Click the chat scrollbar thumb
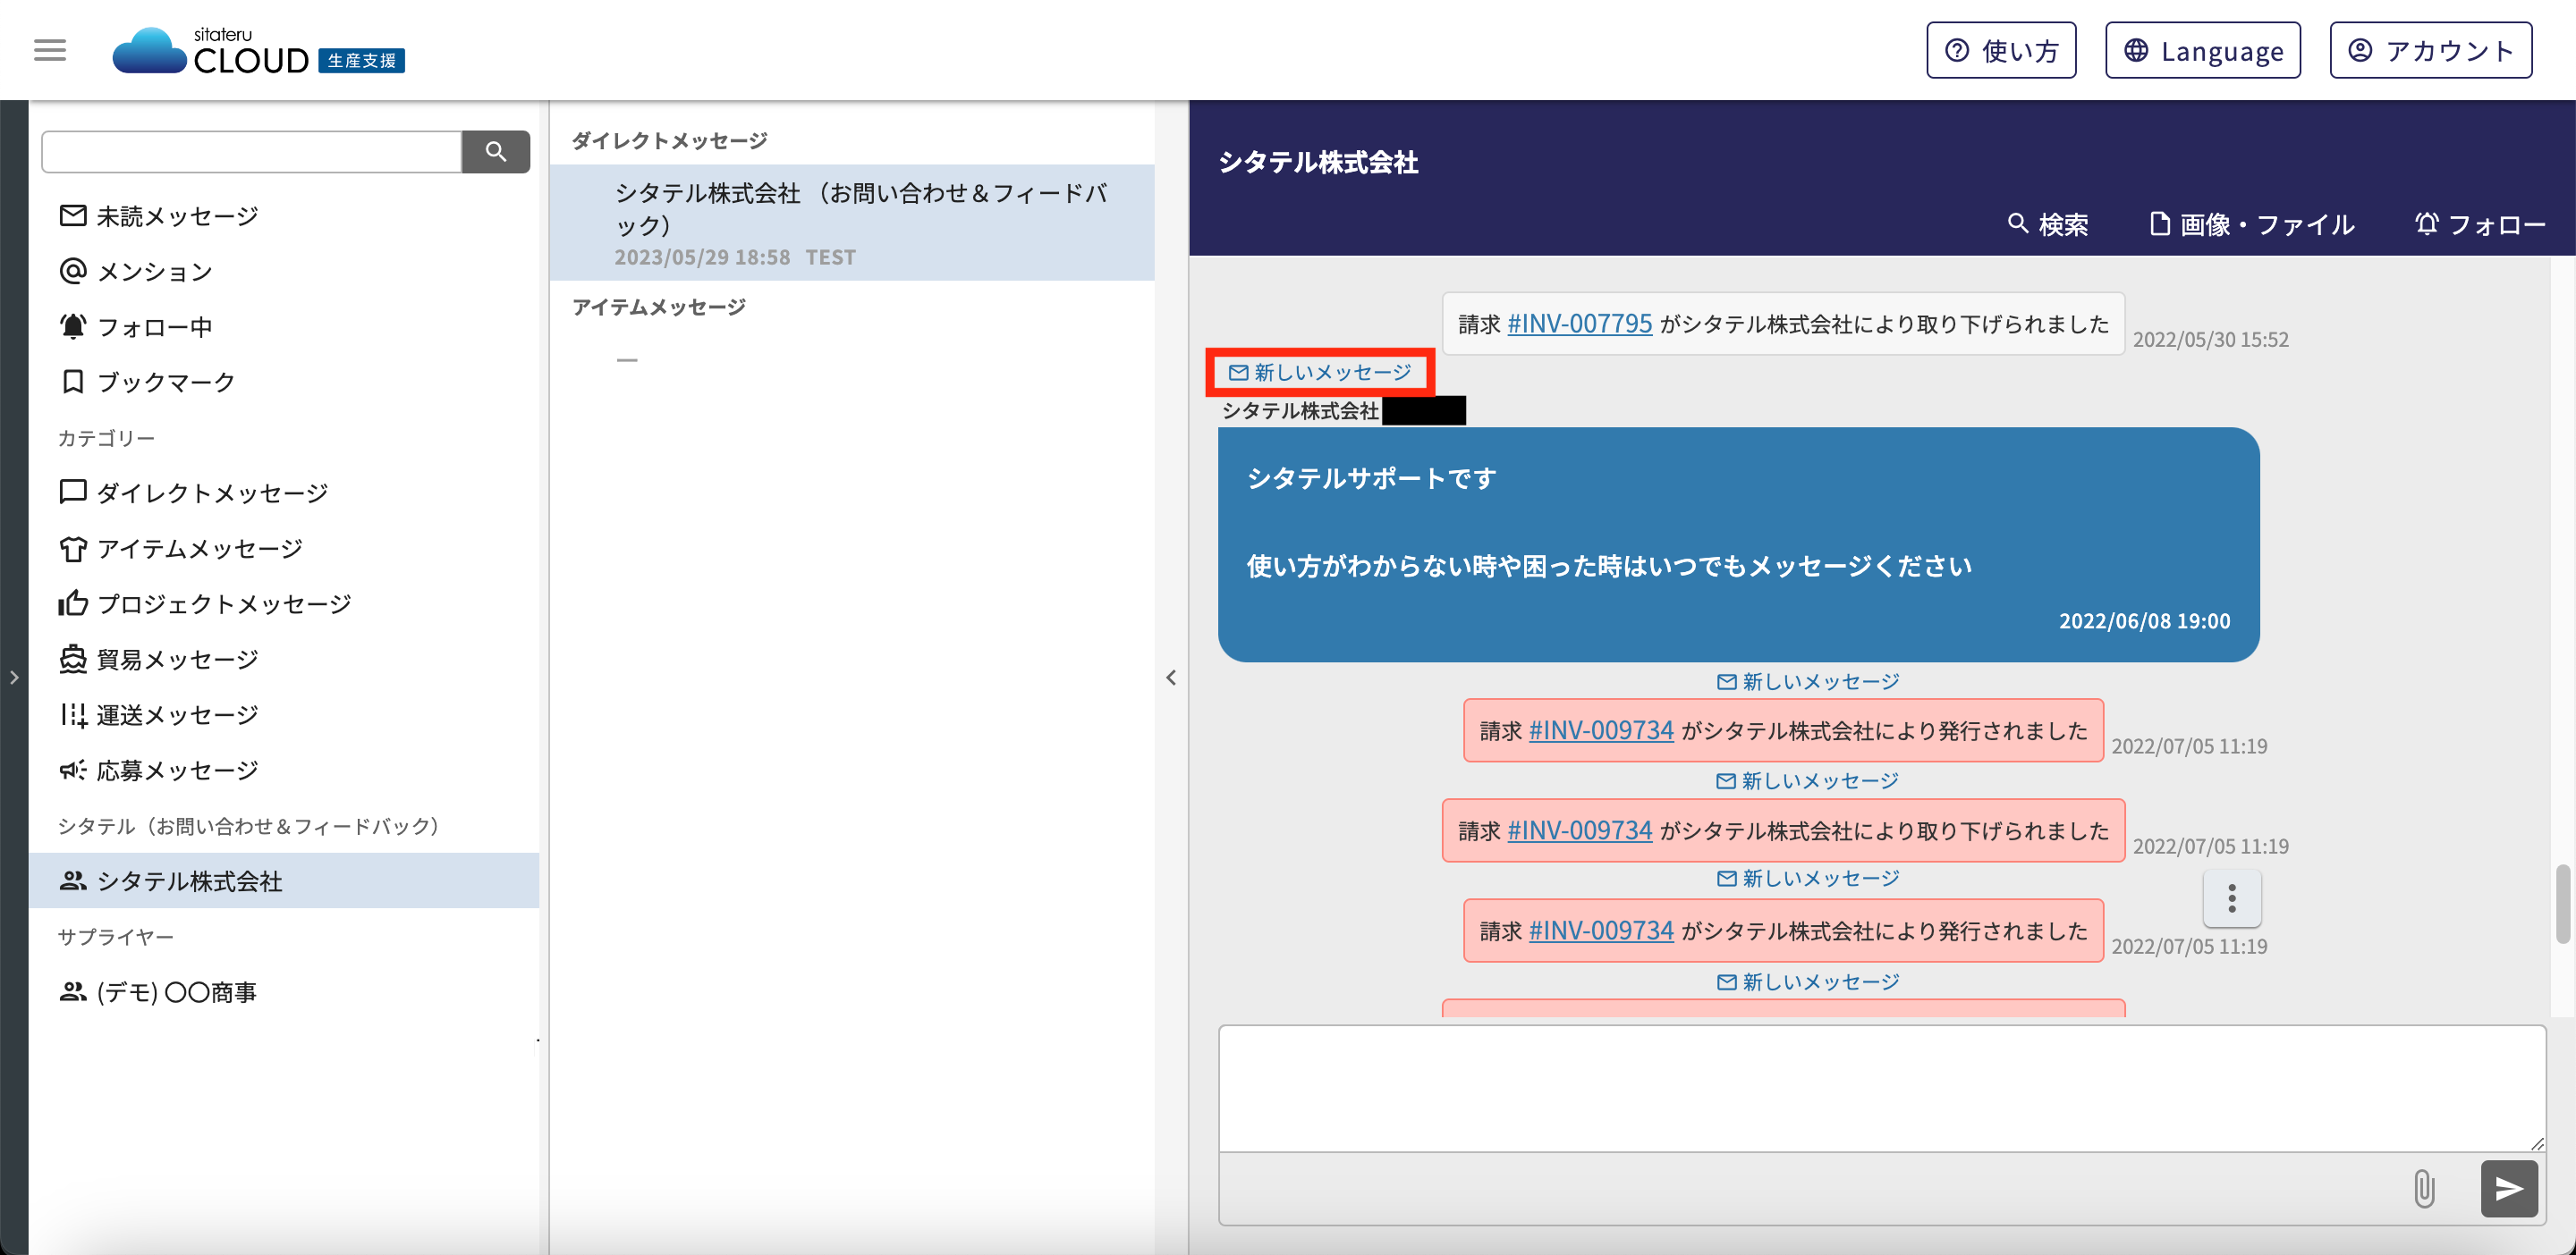This screenshot has height=1255, width=2576. click(2562, 905)
